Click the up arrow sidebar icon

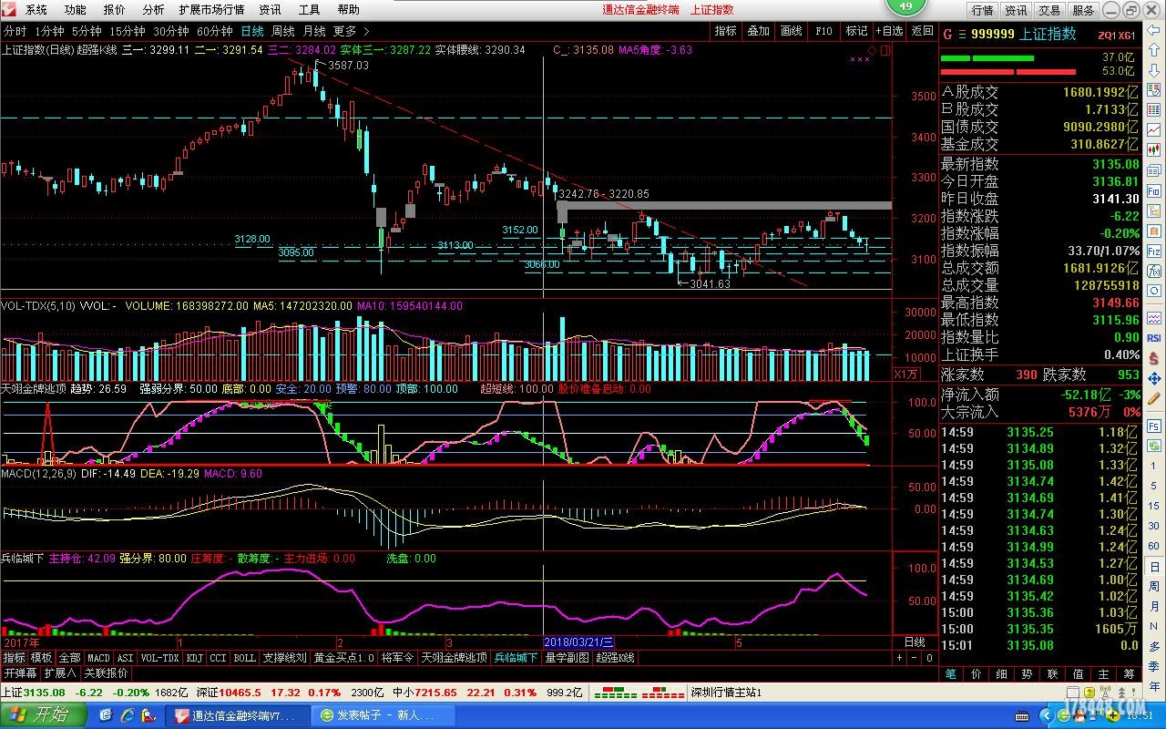[1154, 50]
